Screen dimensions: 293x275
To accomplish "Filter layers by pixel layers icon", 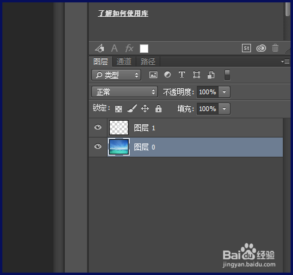I will coord(153,75).
